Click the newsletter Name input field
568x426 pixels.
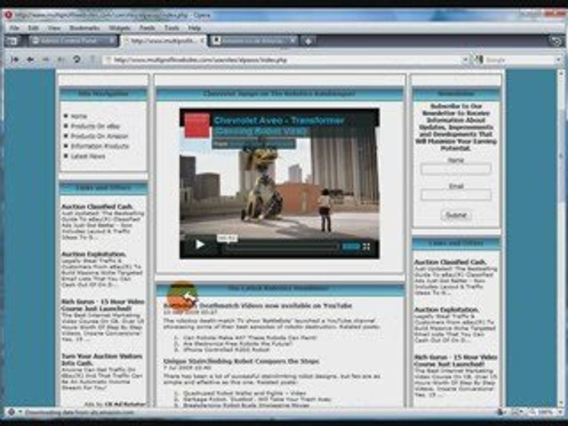point(456,169)
